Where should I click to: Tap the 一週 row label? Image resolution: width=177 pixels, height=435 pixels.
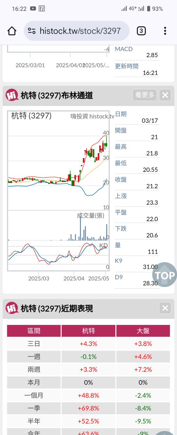[34, 356]
